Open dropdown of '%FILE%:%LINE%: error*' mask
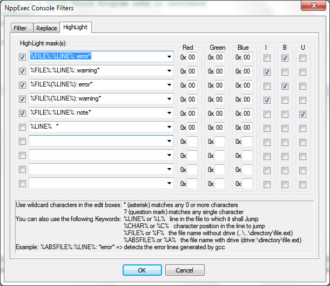Screen dimensions: 330x286 (x=169, y=57)
